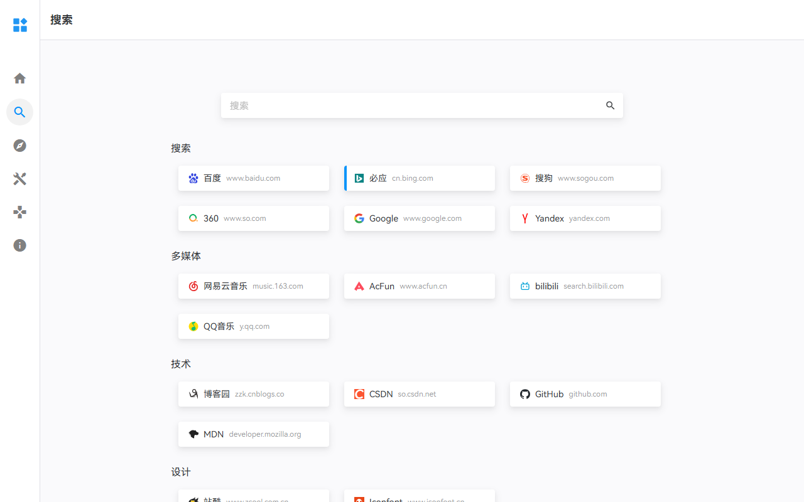804x502 pixels.
Task: Choose the Yandex search card
Action: click(x=585, y=218)
